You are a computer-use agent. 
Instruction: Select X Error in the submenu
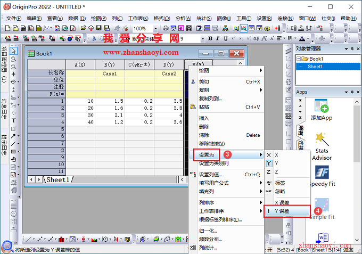coord(287,202)
